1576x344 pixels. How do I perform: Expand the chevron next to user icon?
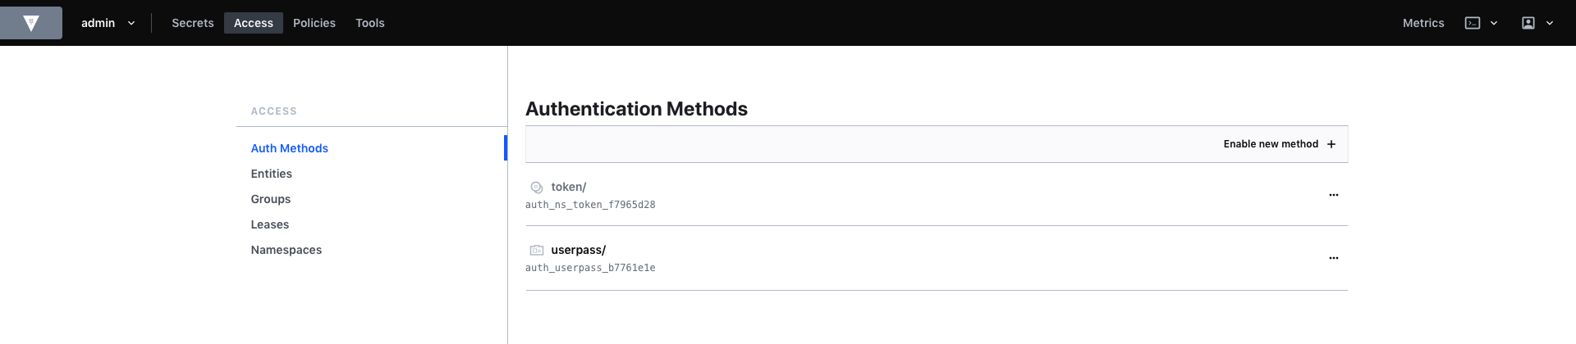pos(1550,23)
